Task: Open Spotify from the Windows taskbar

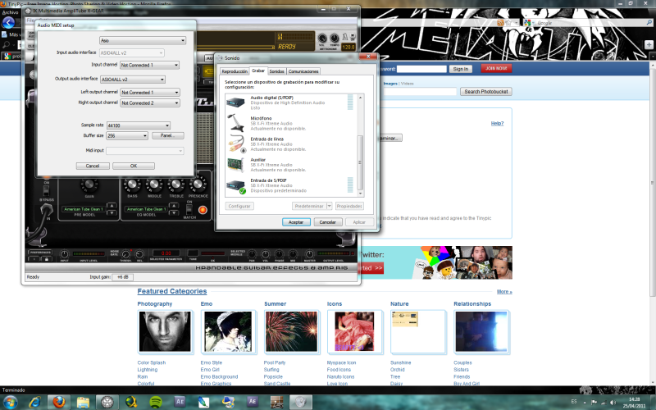Action: 156,402
